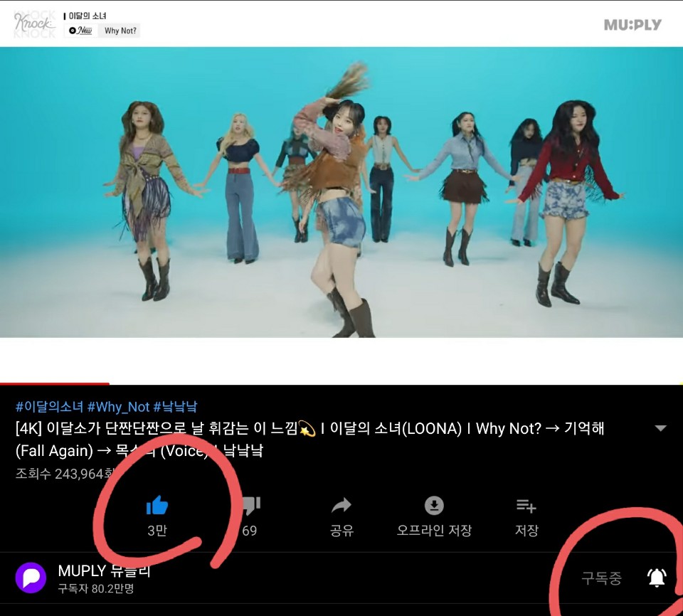The width and height of the screenshot is (683, 616).
Task: Expand the video description arrow
Action: pyautogui.click(x=661, y=428)
